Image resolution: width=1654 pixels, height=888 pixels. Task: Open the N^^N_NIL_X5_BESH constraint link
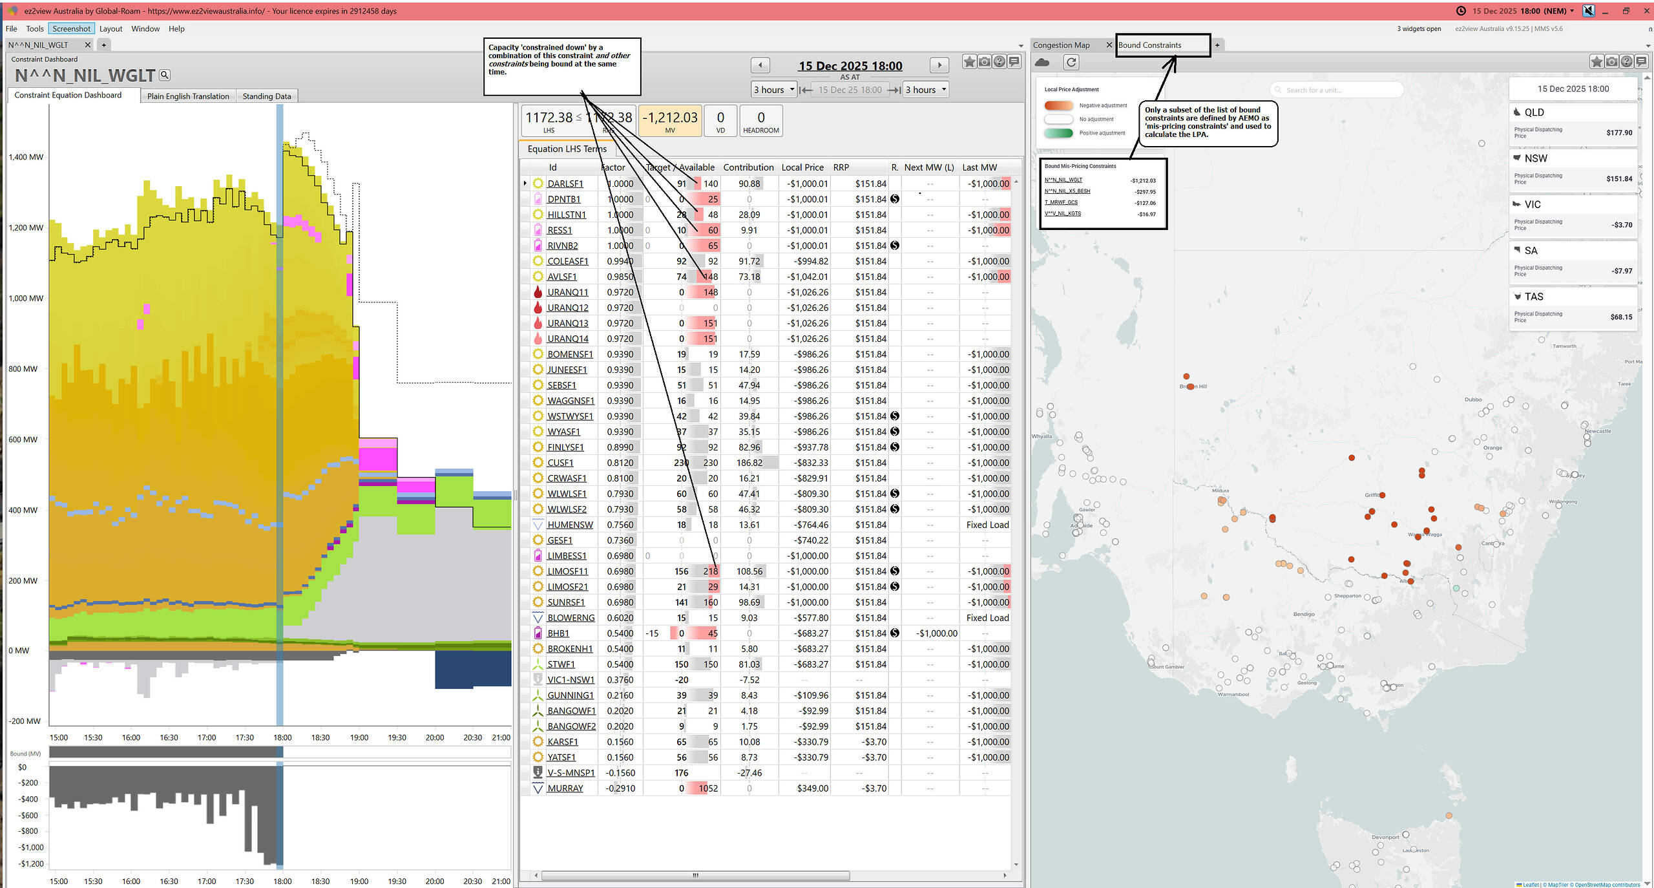pyautogui.click(x=1067, y=191)
